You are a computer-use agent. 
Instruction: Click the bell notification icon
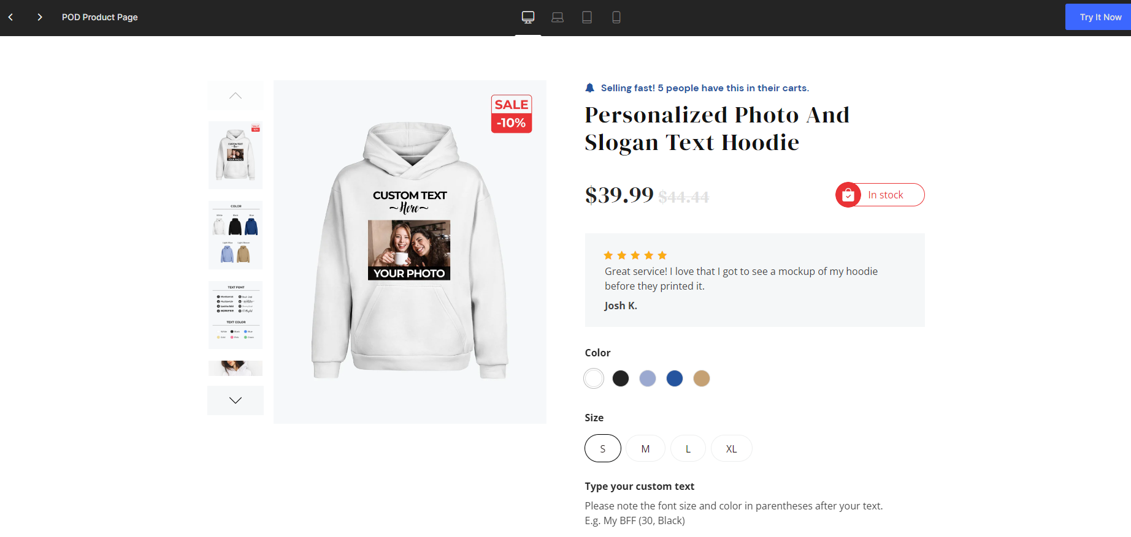pos(590,88)
